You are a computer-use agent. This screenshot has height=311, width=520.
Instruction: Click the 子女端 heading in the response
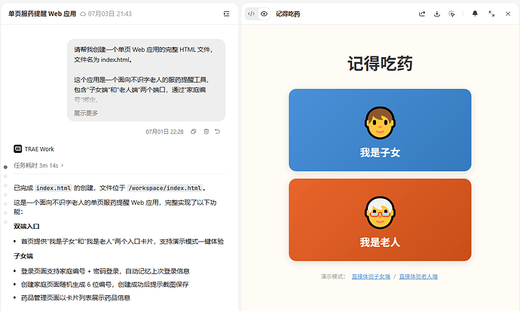pyautogui.click(x=23, y=256)
